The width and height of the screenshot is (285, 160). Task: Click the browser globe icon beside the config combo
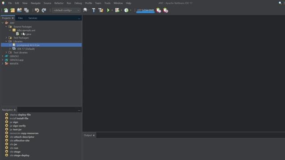(x=85, y=10)
